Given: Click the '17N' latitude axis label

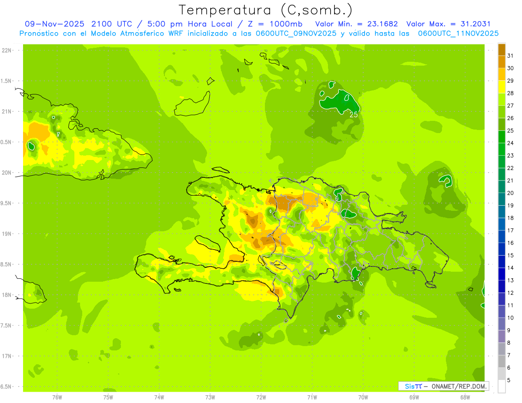Looking at the screenshot, I should click(x=7, y=356).
